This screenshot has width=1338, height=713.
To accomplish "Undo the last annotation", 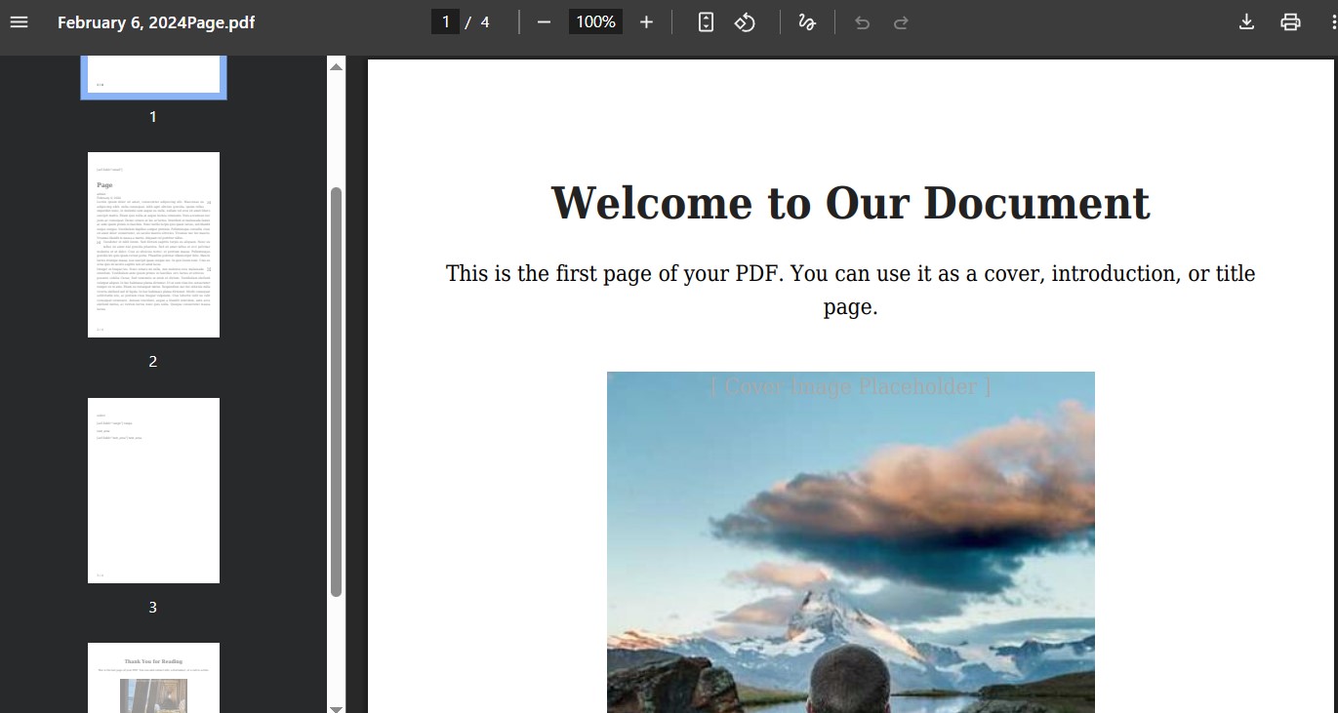I will coord(862,21).
